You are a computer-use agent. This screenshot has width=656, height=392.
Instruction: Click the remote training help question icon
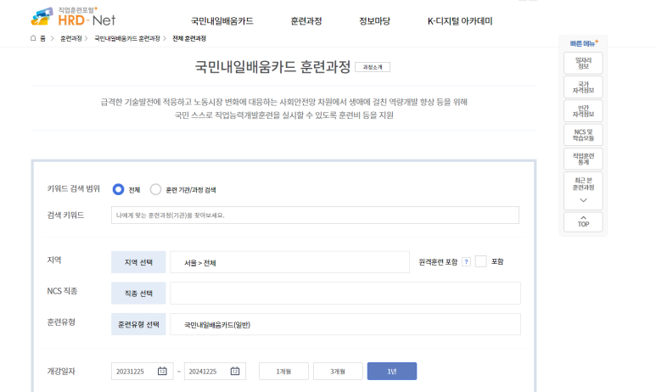tap(466, 262)
